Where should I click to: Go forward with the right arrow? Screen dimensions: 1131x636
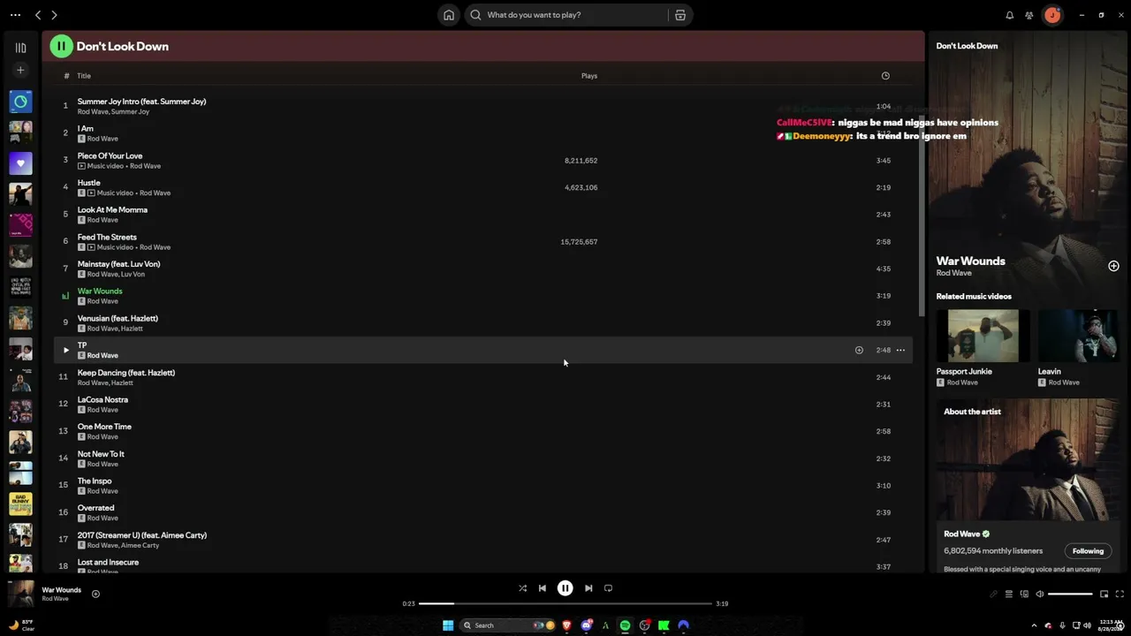coord(54,15)
